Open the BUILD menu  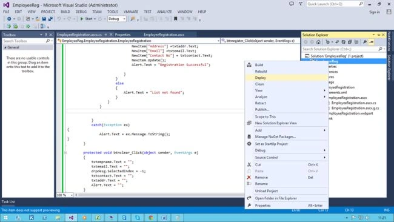tap(65, 12)
